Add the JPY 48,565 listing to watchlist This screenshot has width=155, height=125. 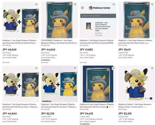click(36, 4)
